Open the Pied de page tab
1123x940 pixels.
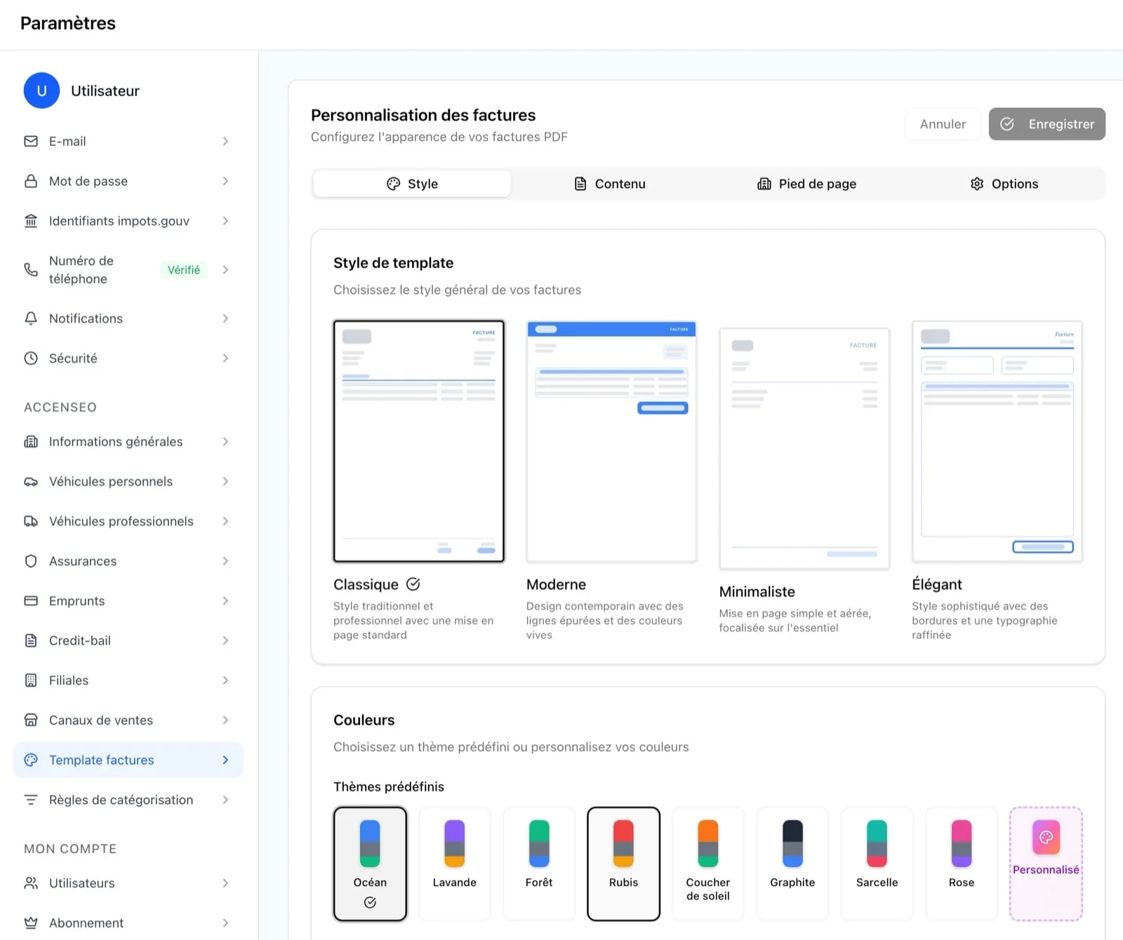(806, 183)
